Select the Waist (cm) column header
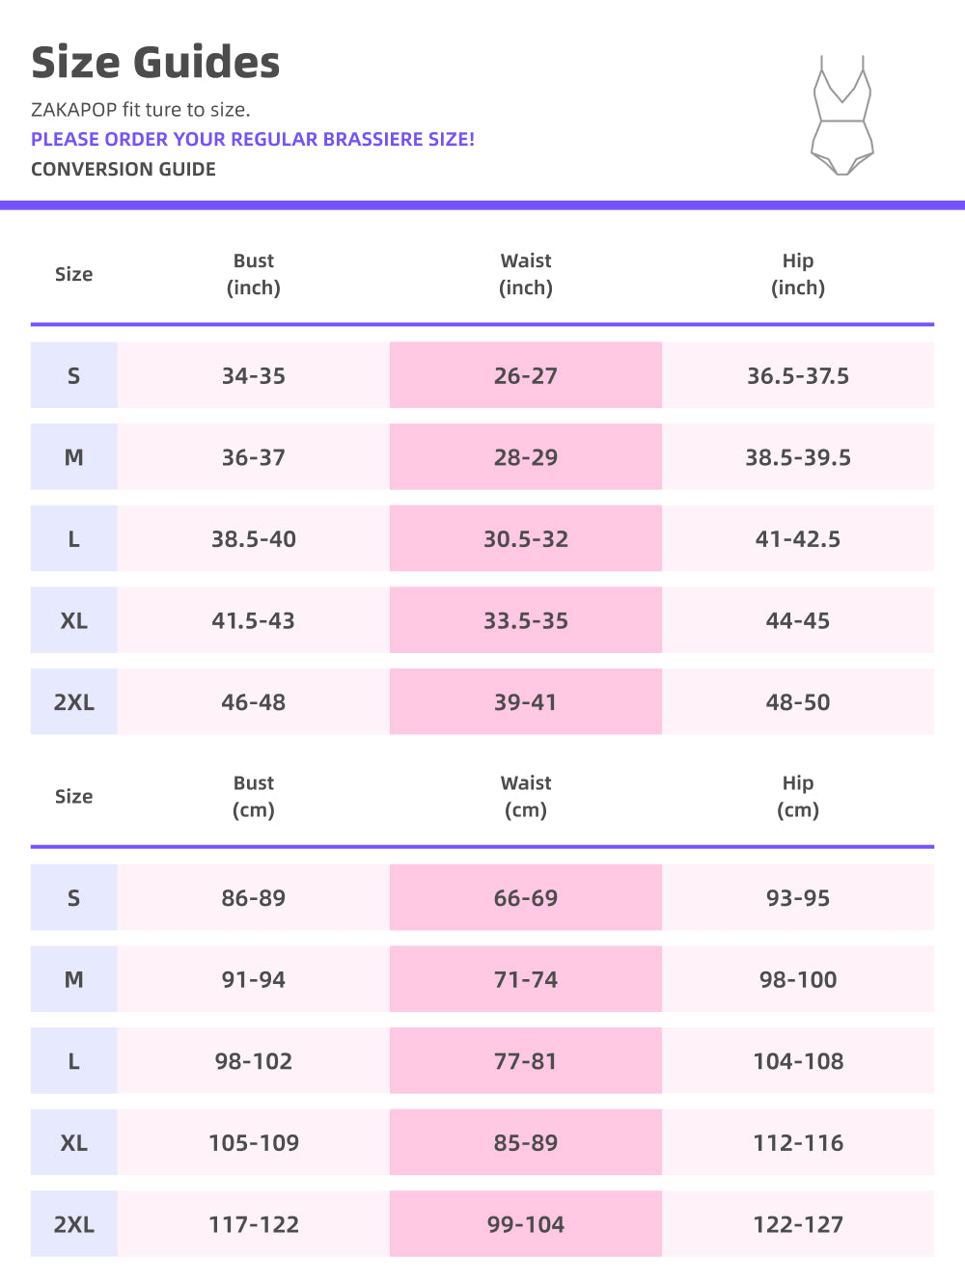965x1285 pixels. [526, 796]
